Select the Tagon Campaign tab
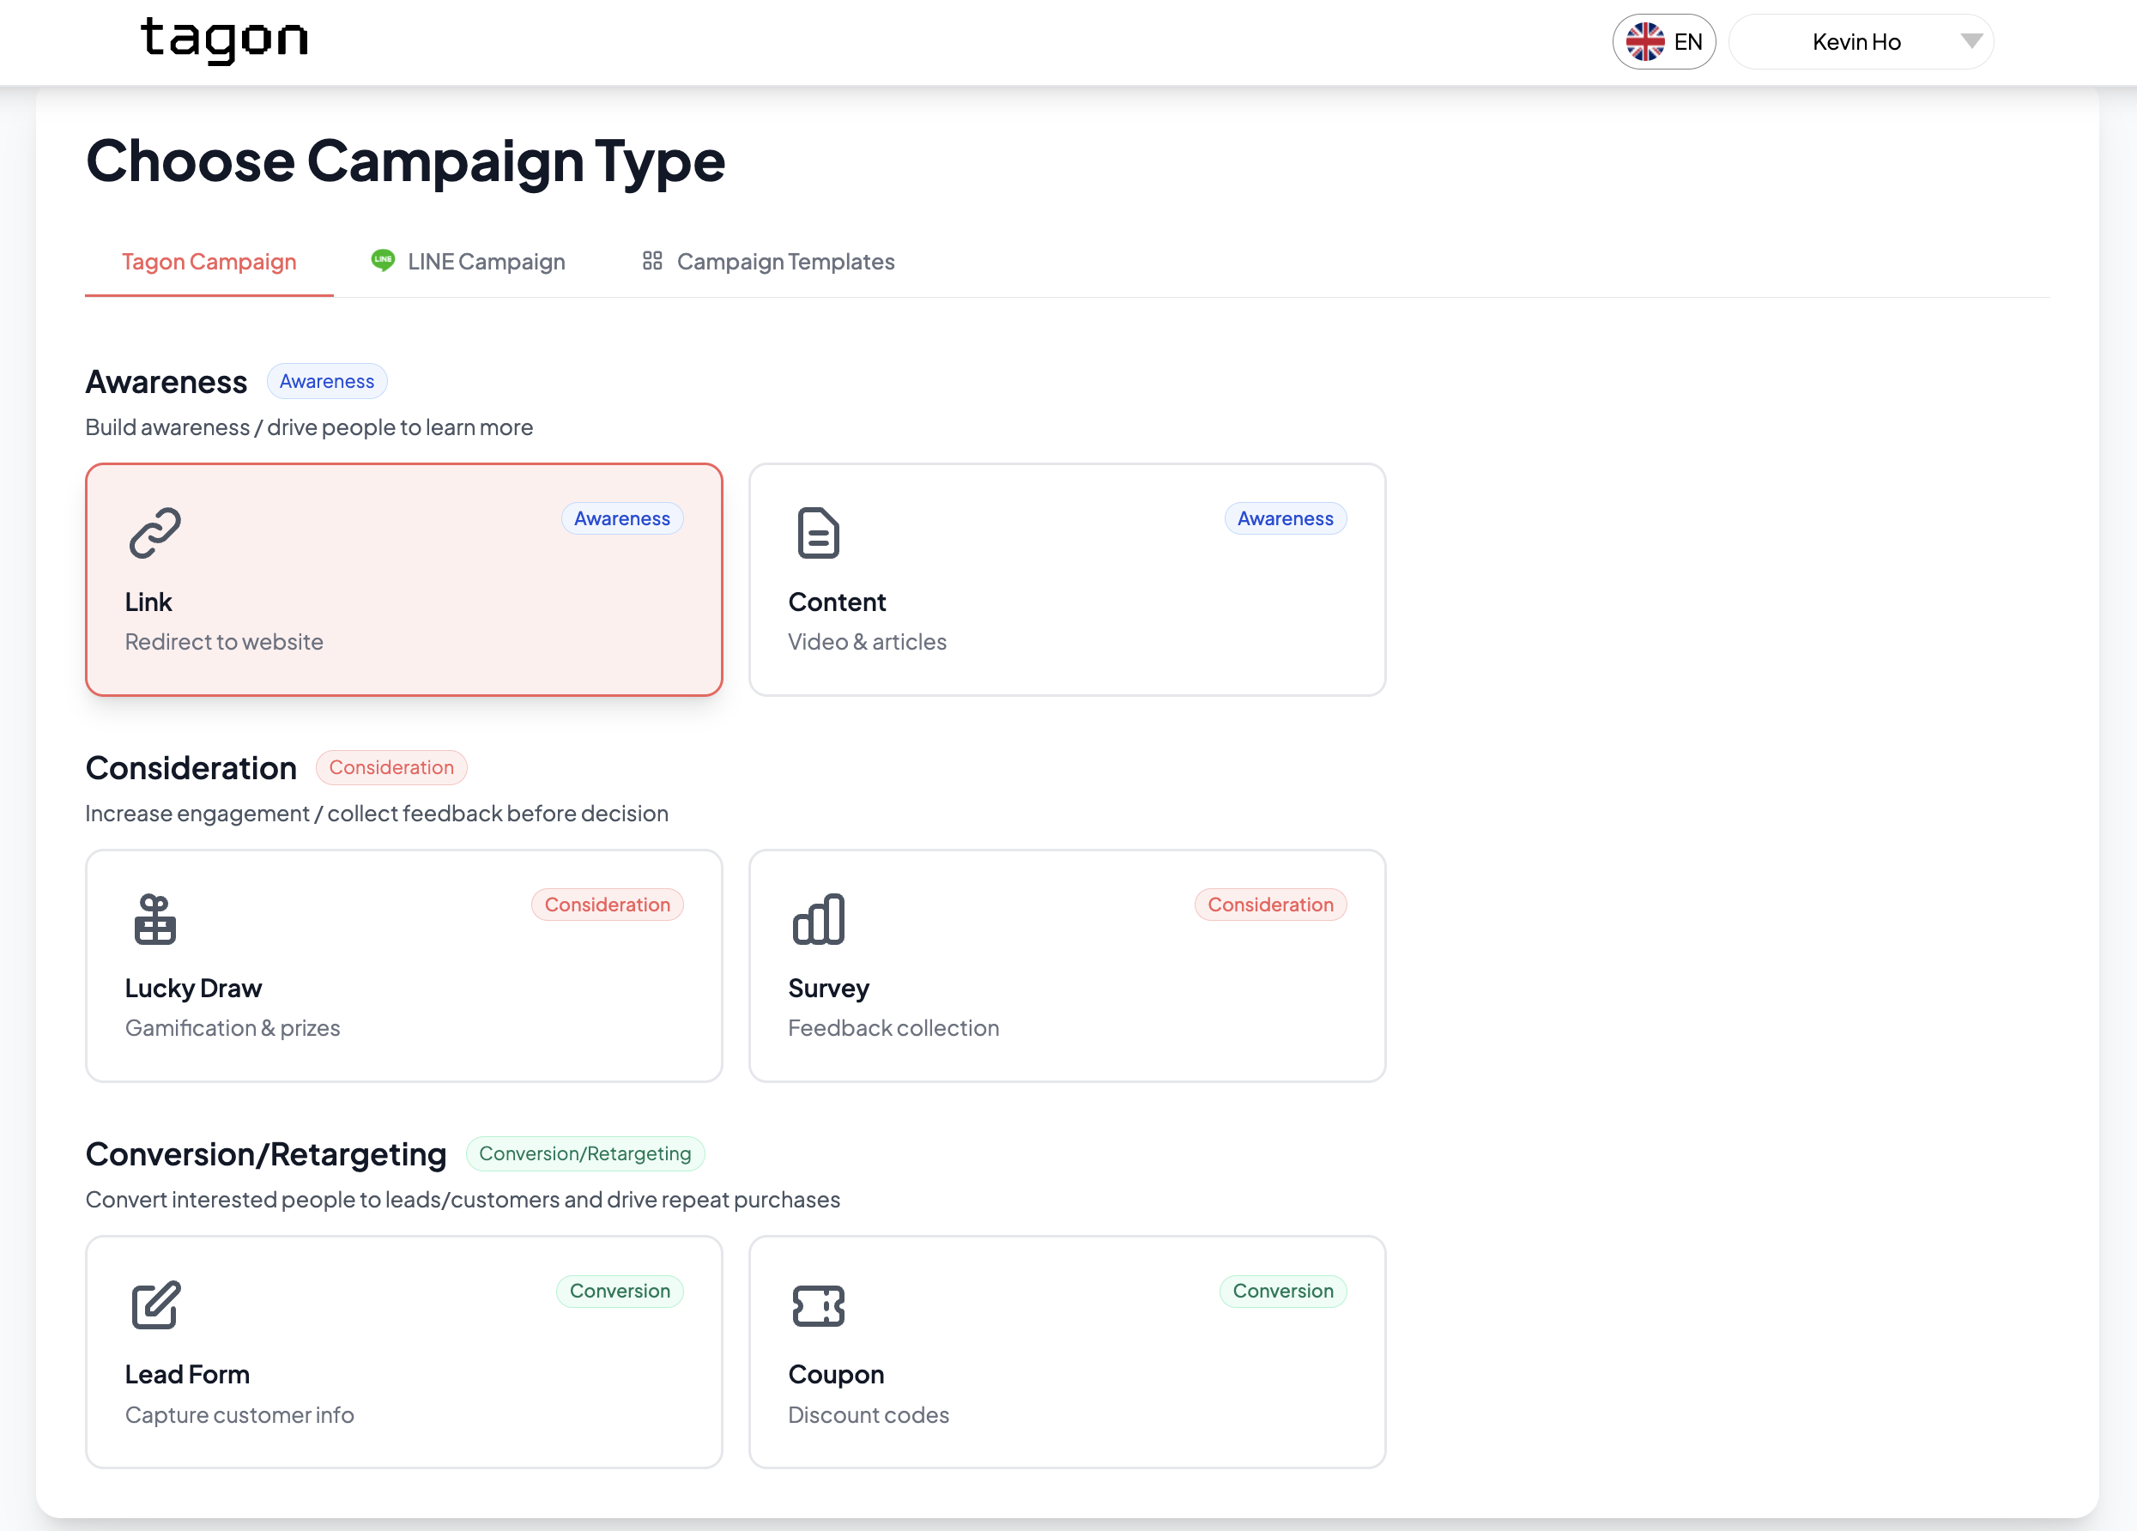The image size is (2137, 1531). pos(209,262)
